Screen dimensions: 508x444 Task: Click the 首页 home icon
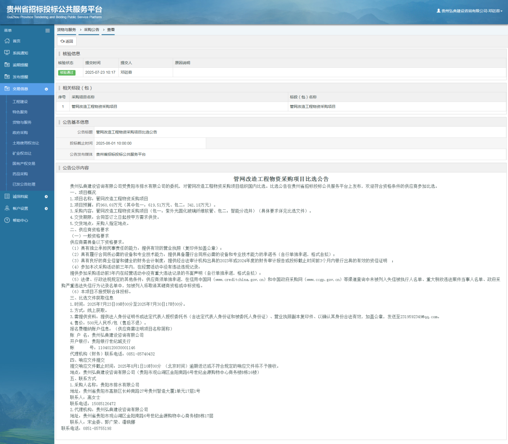tap(7, 41)
